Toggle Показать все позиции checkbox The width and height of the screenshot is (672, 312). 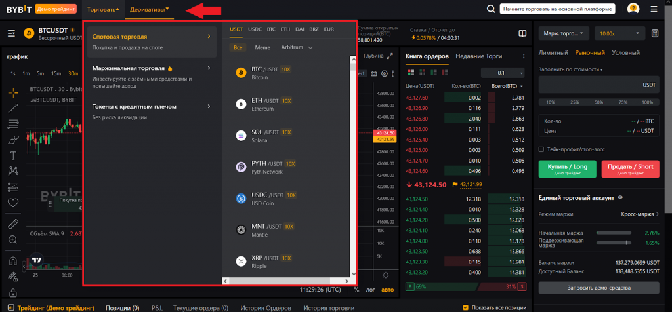466,307
